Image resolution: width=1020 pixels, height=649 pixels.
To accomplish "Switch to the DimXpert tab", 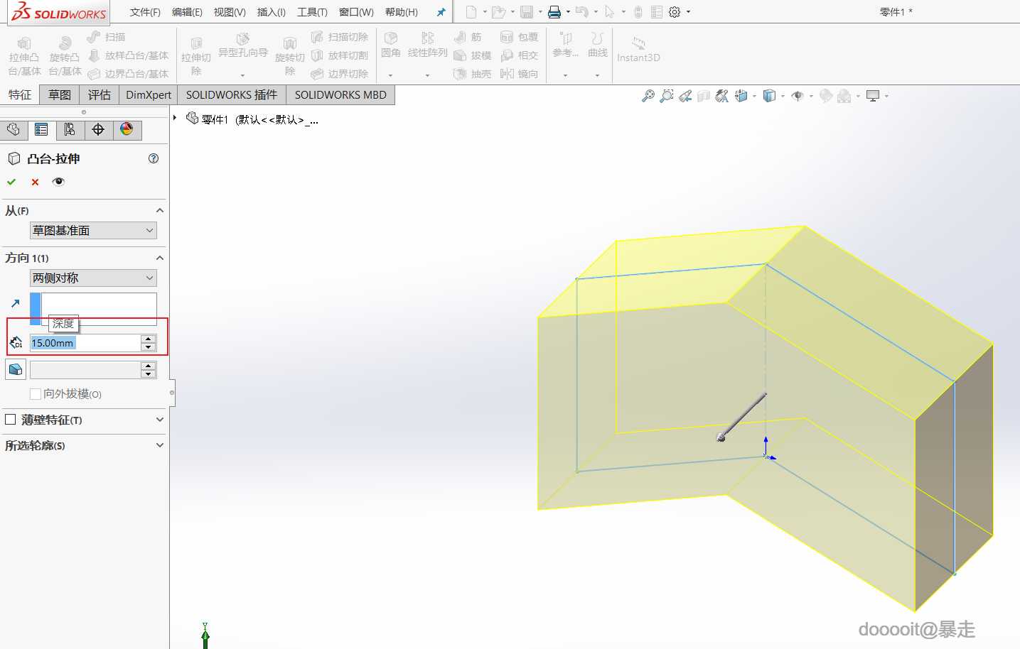I will coord(149,94).
